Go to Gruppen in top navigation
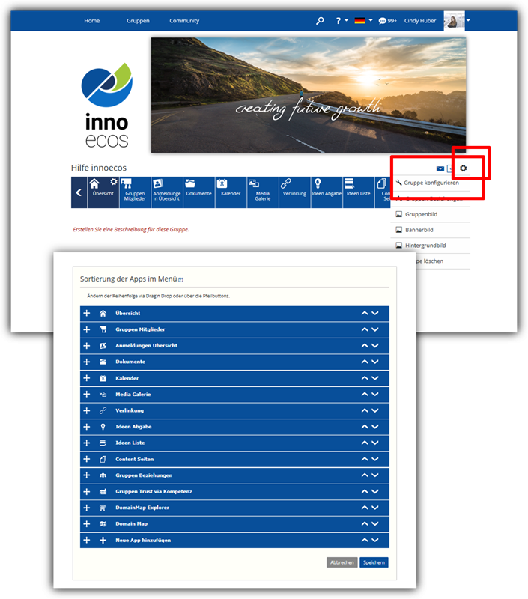Screen dimensions: 528x599 (138, 21)
